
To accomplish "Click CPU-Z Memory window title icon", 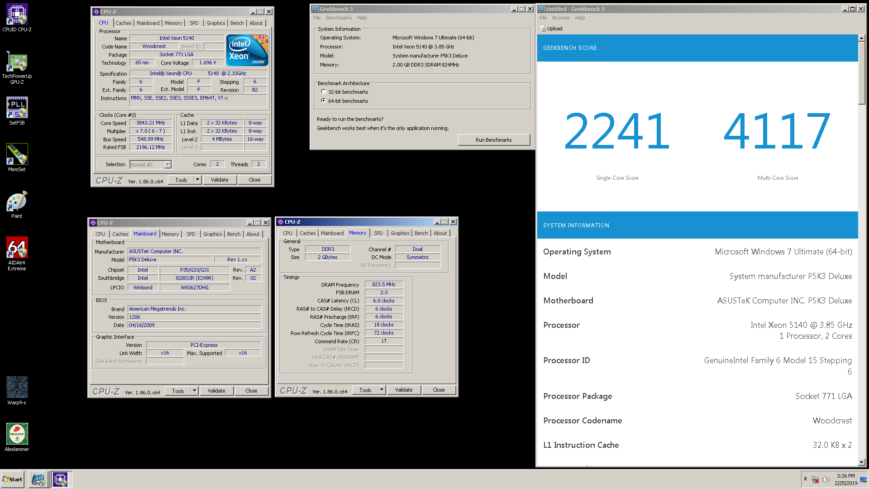I will [x=281, y=222].
